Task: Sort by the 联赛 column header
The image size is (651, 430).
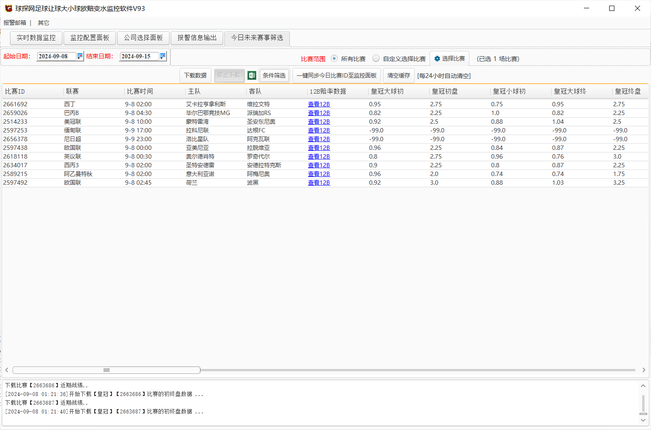Action: point(94,91)
